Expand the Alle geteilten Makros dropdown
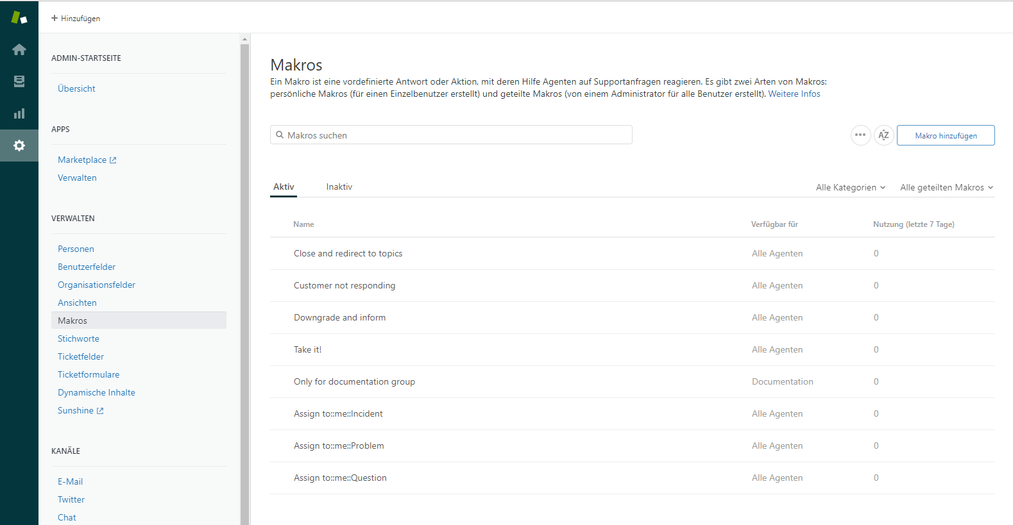The height and width of the screenshot is (525, 1013). (x=946, y=187)
